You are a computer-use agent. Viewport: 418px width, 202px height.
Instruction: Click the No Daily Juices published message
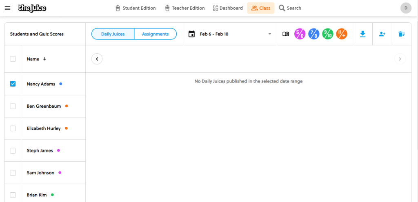249,81
